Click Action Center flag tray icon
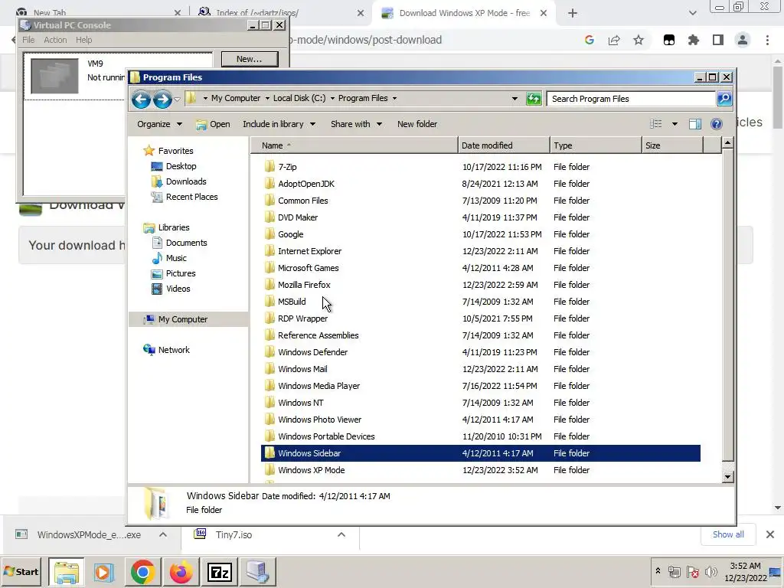 (692, 571)
